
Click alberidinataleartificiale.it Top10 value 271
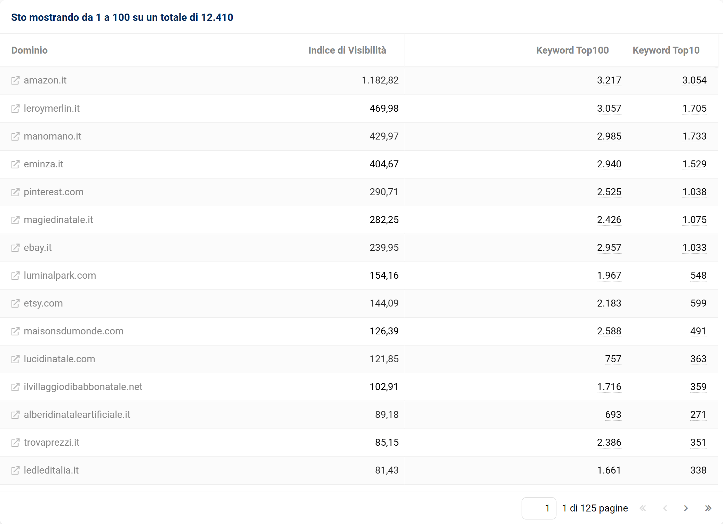tap(699, 415)
